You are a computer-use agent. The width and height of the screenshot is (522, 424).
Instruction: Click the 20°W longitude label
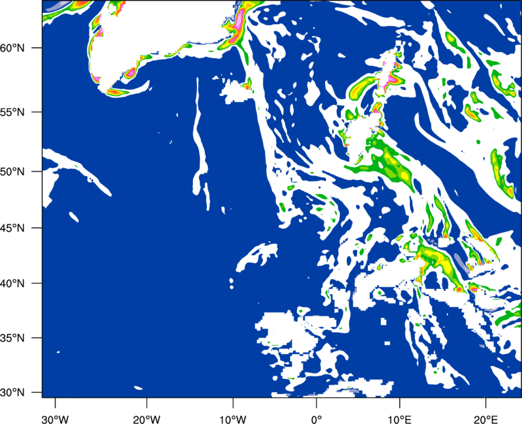pos(147,419)
